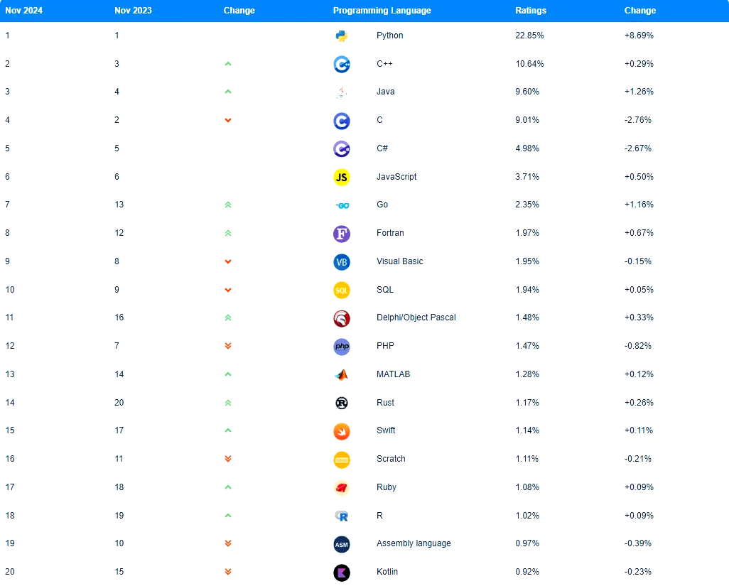Click the Nov 2023 column header
Screen dimensions: 729x586
click(x=133, y=11)
